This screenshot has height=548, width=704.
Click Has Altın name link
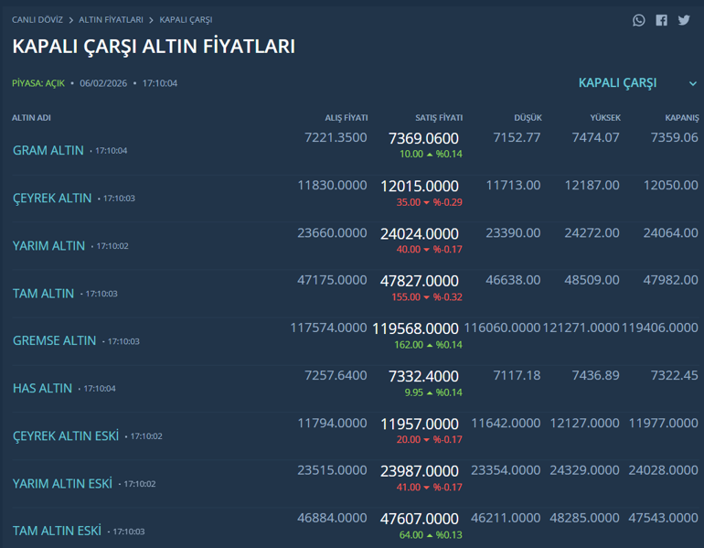[x=42, y=388]
